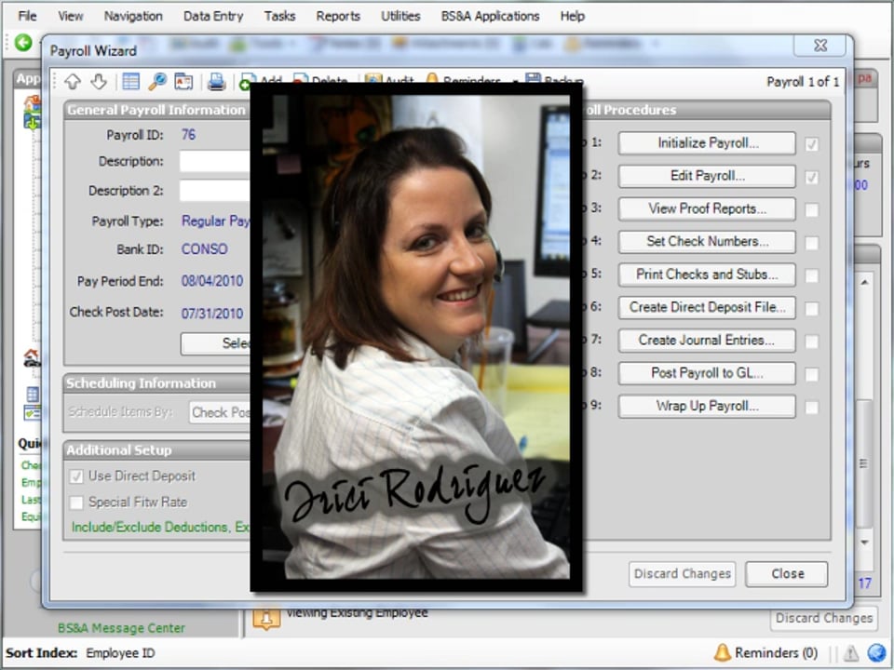894x670 pixels.
Task: Click the blue globe status bar icon
Action: (876, 653)
